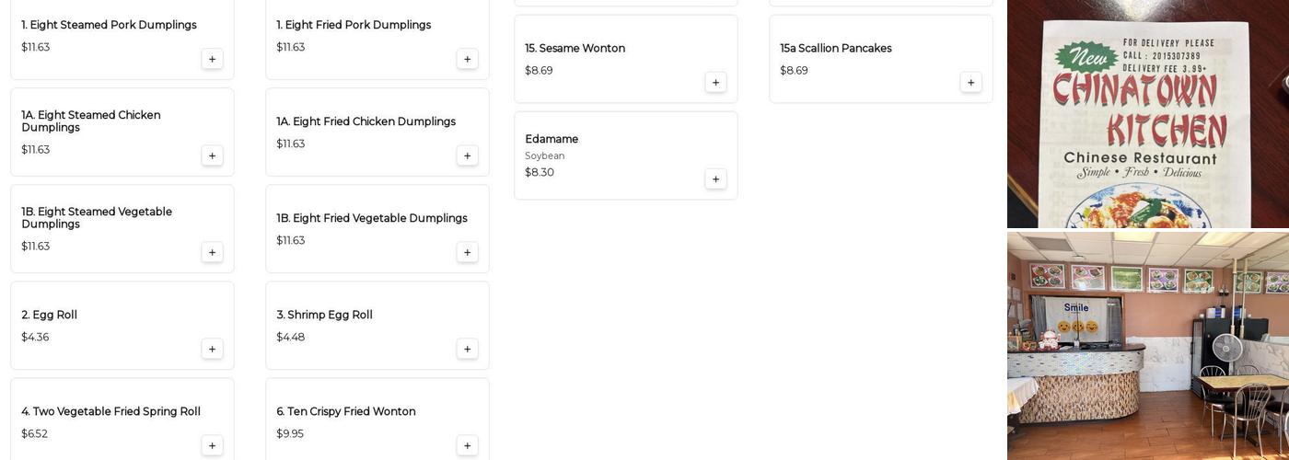Add Egg Roll to cart
The height and width of the screenshot is (460, 1289).
[212, 350]
